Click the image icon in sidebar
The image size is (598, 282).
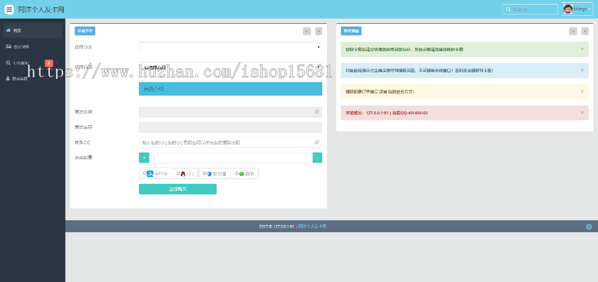(9, 46)
